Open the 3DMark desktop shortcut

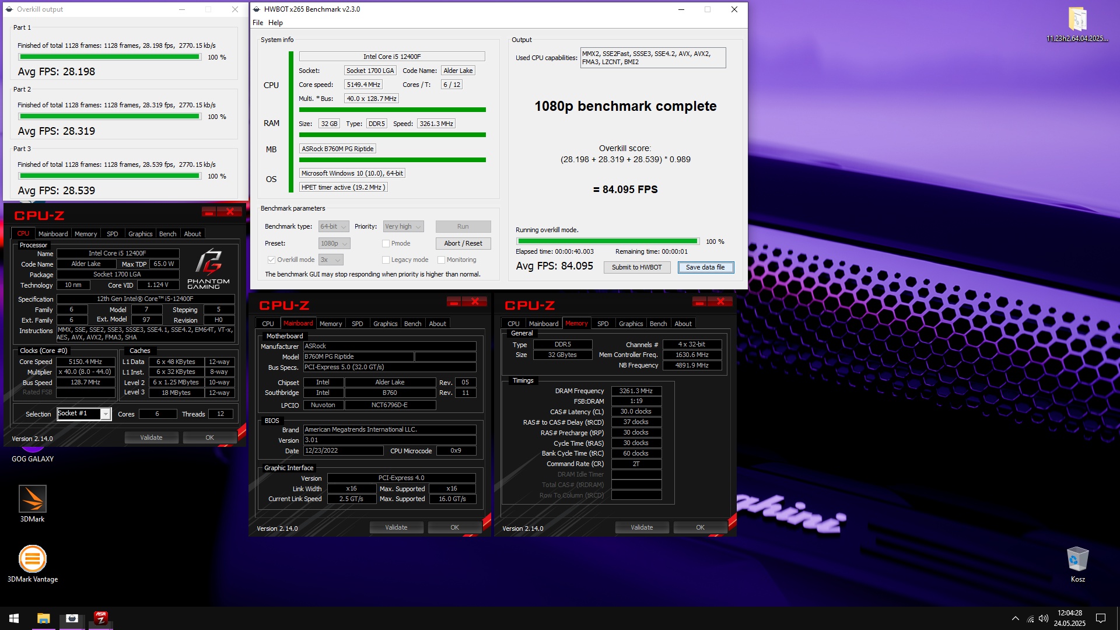pyautogui.click(x=32, y=503)
